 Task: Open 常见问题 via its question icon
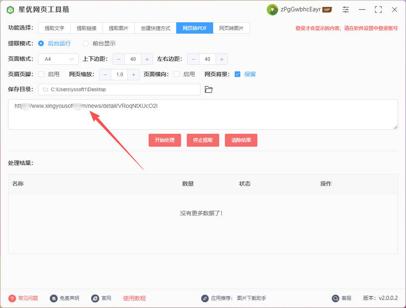(x=13, y=298)
